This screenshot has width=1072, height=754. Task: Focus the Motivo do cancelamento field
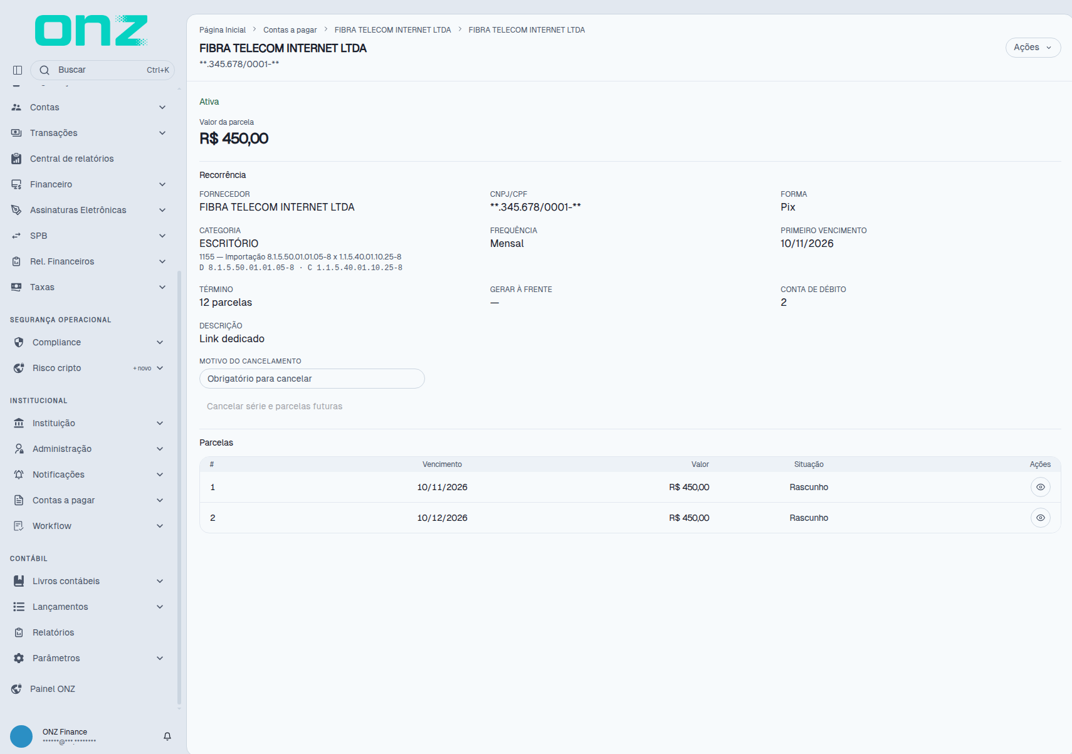[312, 379]
